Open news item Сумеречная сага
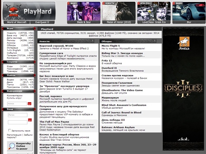This screenshot has height=154, width=206. [x=51, y=53]
